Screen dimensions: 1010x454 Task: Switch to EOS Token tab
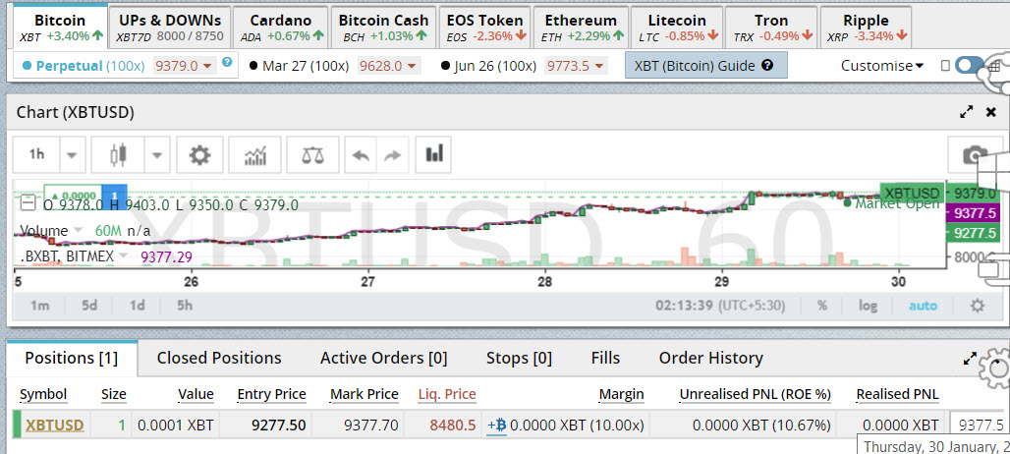click(485, 28)
